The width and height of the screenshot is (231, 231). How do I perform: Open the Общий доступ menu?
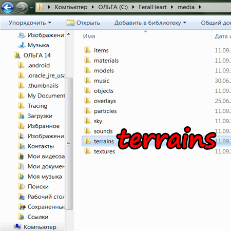(x=216, y=23)
